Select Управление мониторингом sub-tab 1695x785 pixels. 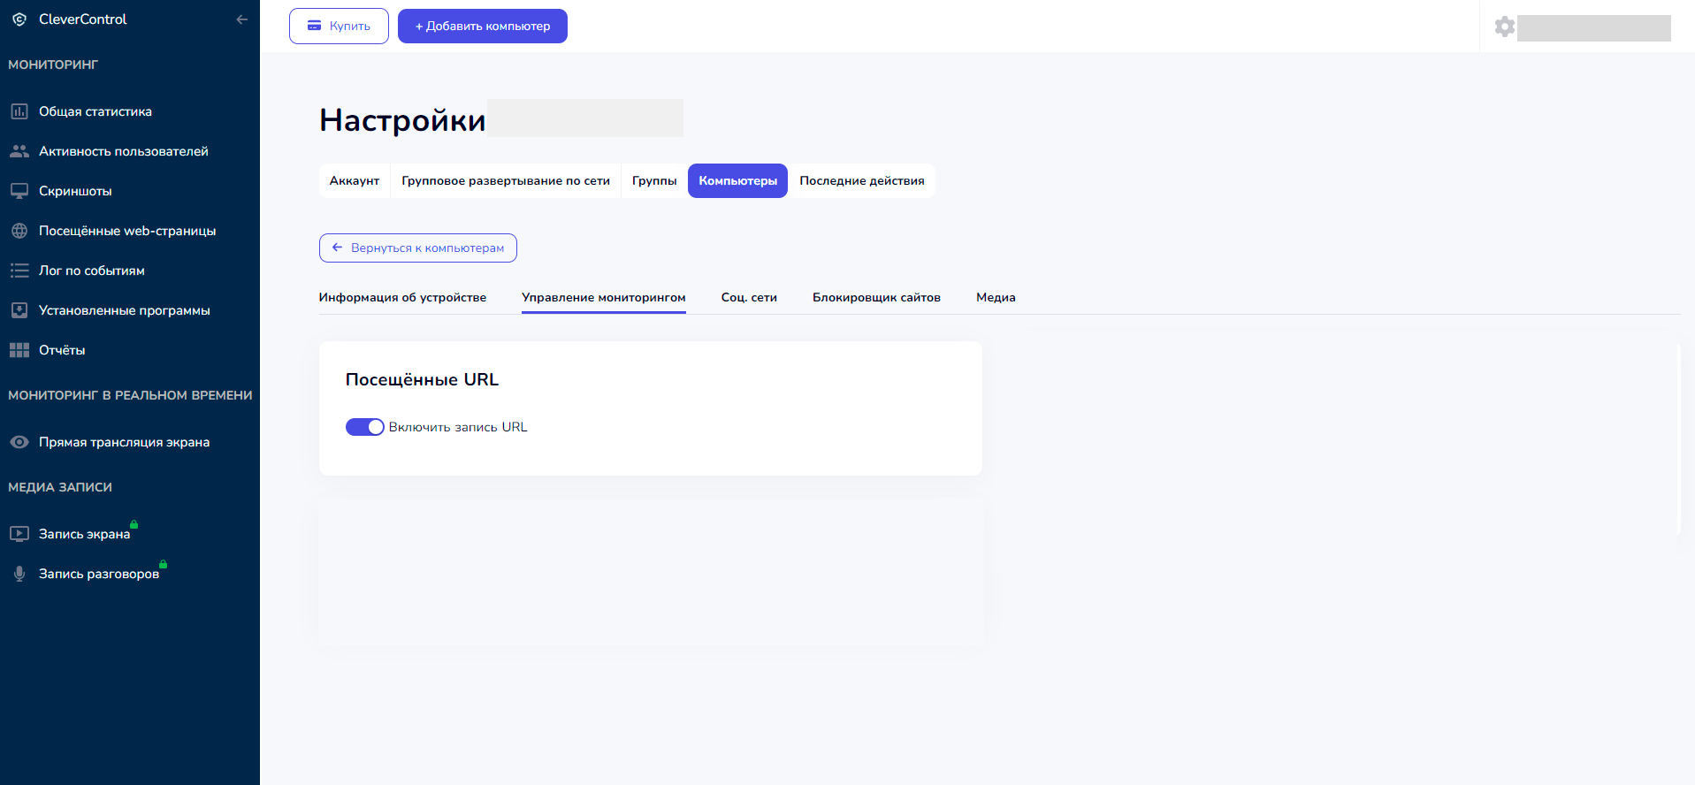click(x=604, y=297)
